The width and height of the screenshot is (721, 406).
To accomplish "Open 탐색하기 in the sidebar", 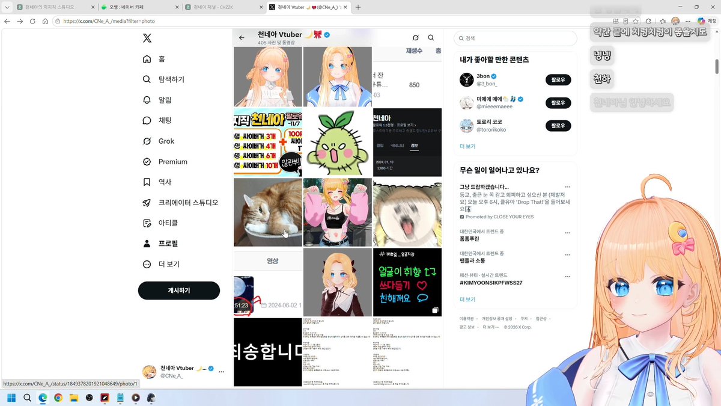I will pos(163,79).
